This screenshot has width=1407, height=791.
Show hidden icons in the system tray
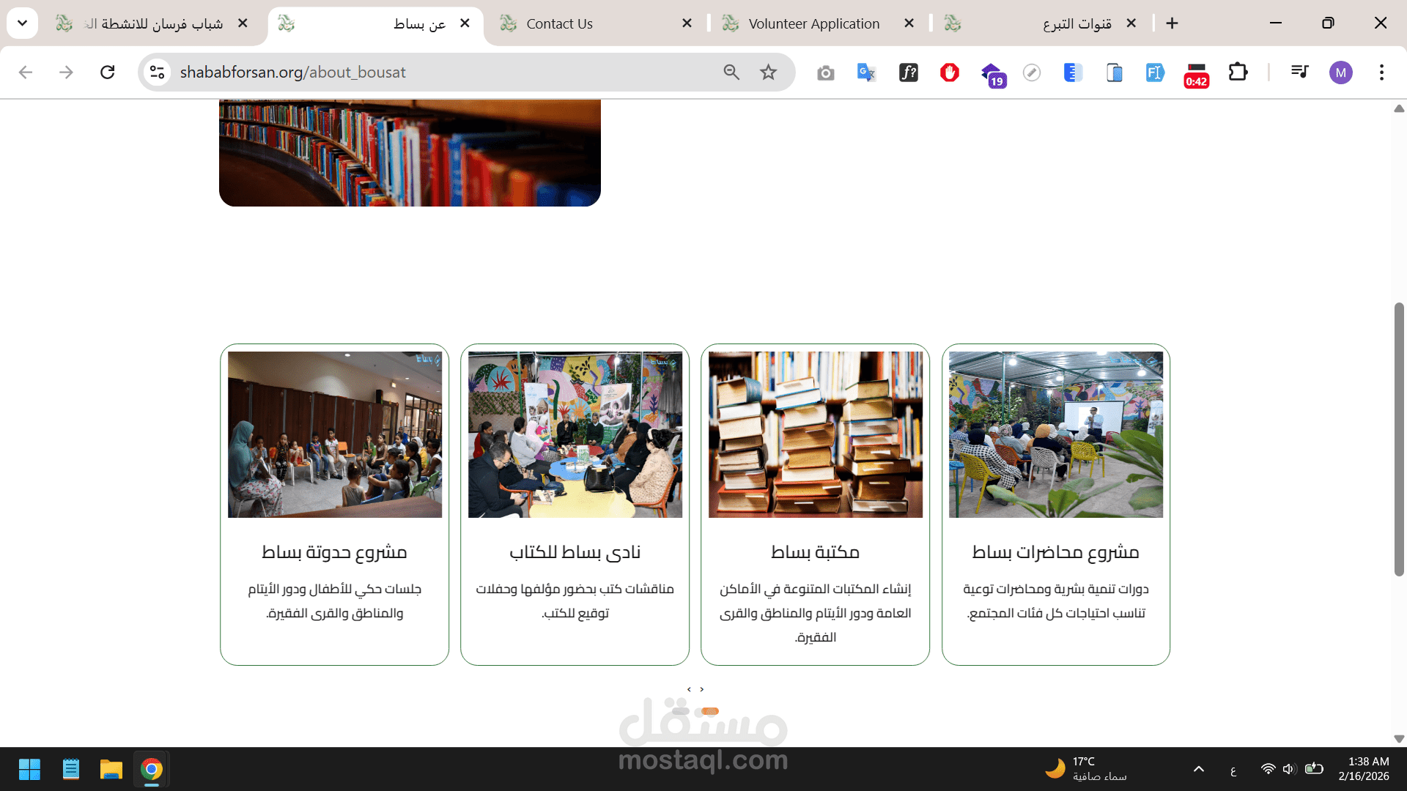tap(1199, 769)
